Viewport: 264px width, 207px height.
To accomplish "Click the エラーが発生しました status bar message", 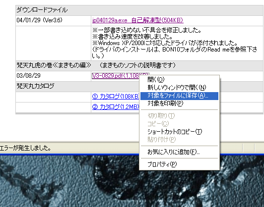I will pos(25,148).
